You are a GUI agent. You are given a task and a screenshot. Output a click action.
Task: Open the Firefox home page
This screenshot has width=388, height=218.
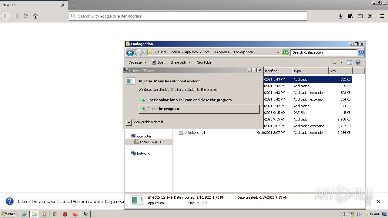[35, 16]
